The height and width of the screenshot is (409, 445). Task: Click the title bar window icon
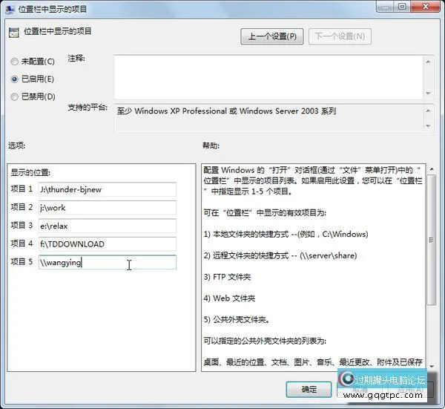click(x=10, y=9)
